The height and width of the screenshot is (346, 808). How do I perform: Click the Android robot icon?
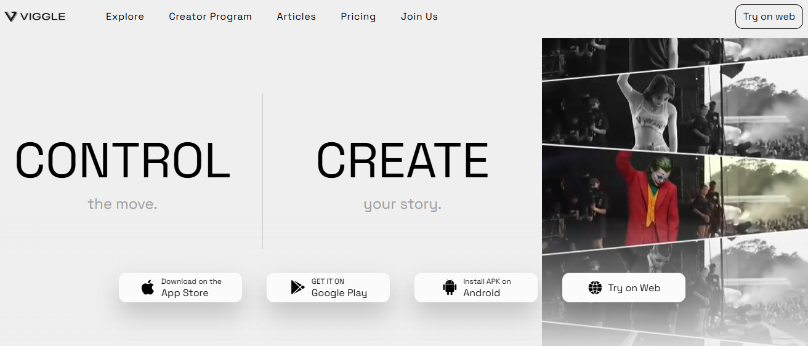click(450, 288)
